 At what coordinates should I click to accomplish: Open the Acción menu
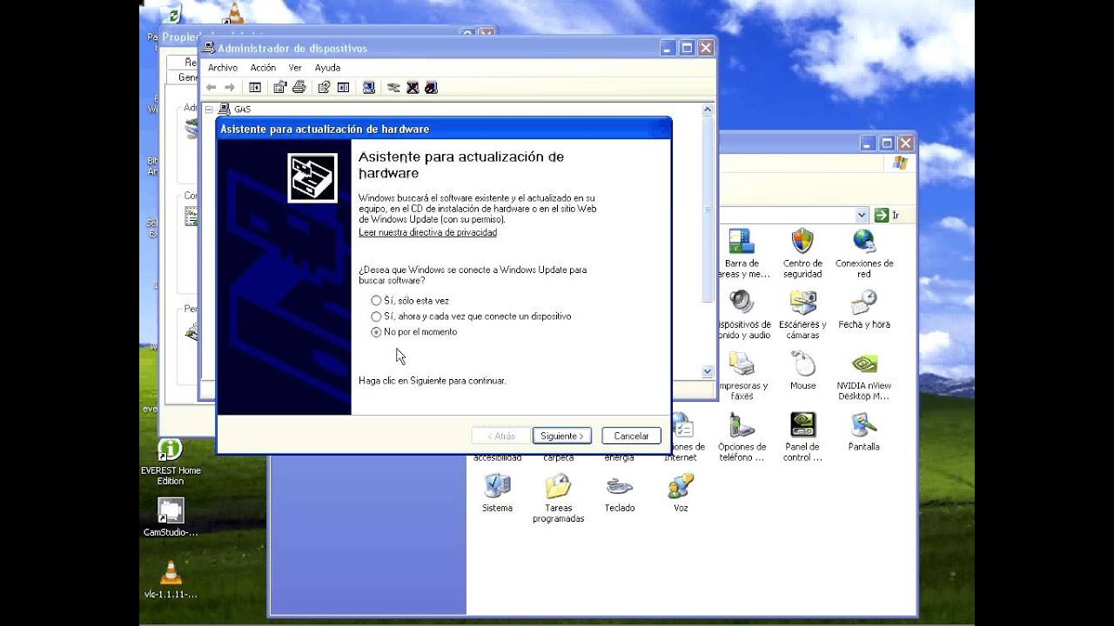263,67
